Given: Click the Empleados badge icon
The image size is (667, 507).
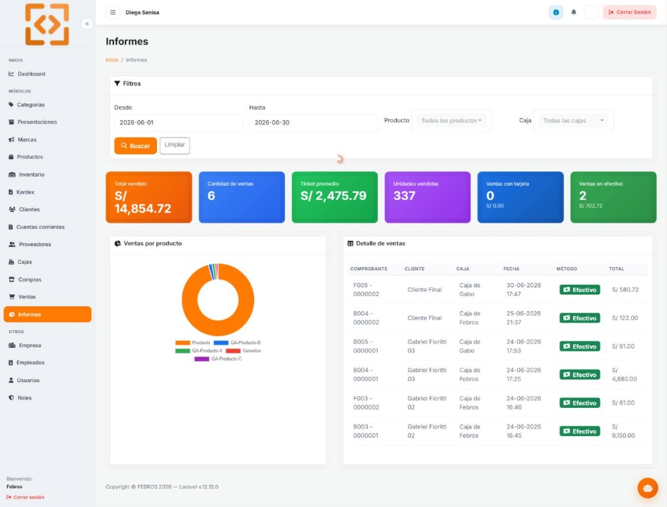Looking at the screenshot, I should point(11,363).
